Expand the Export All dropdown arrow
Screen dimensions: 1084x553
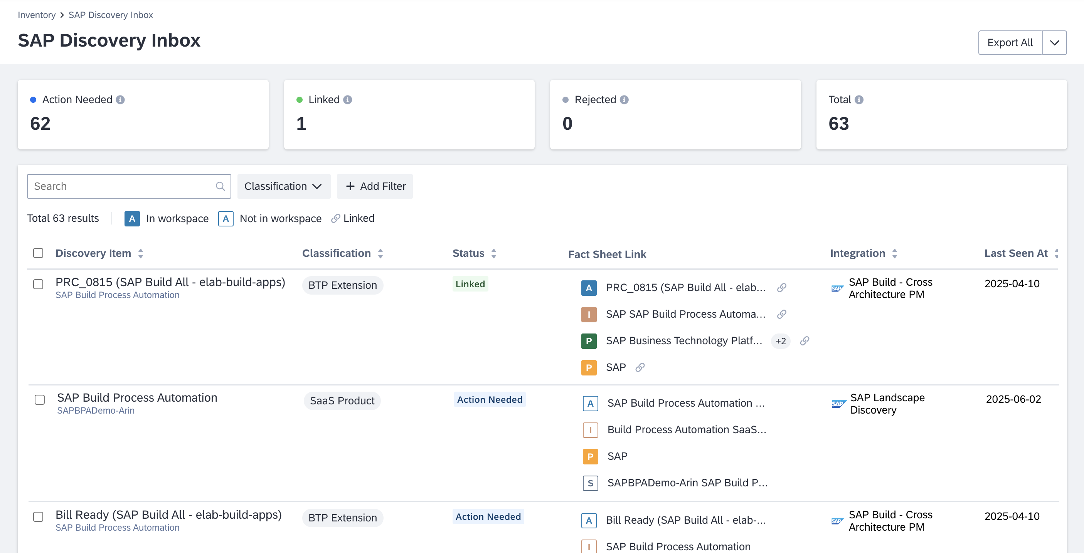(1054, 43)
